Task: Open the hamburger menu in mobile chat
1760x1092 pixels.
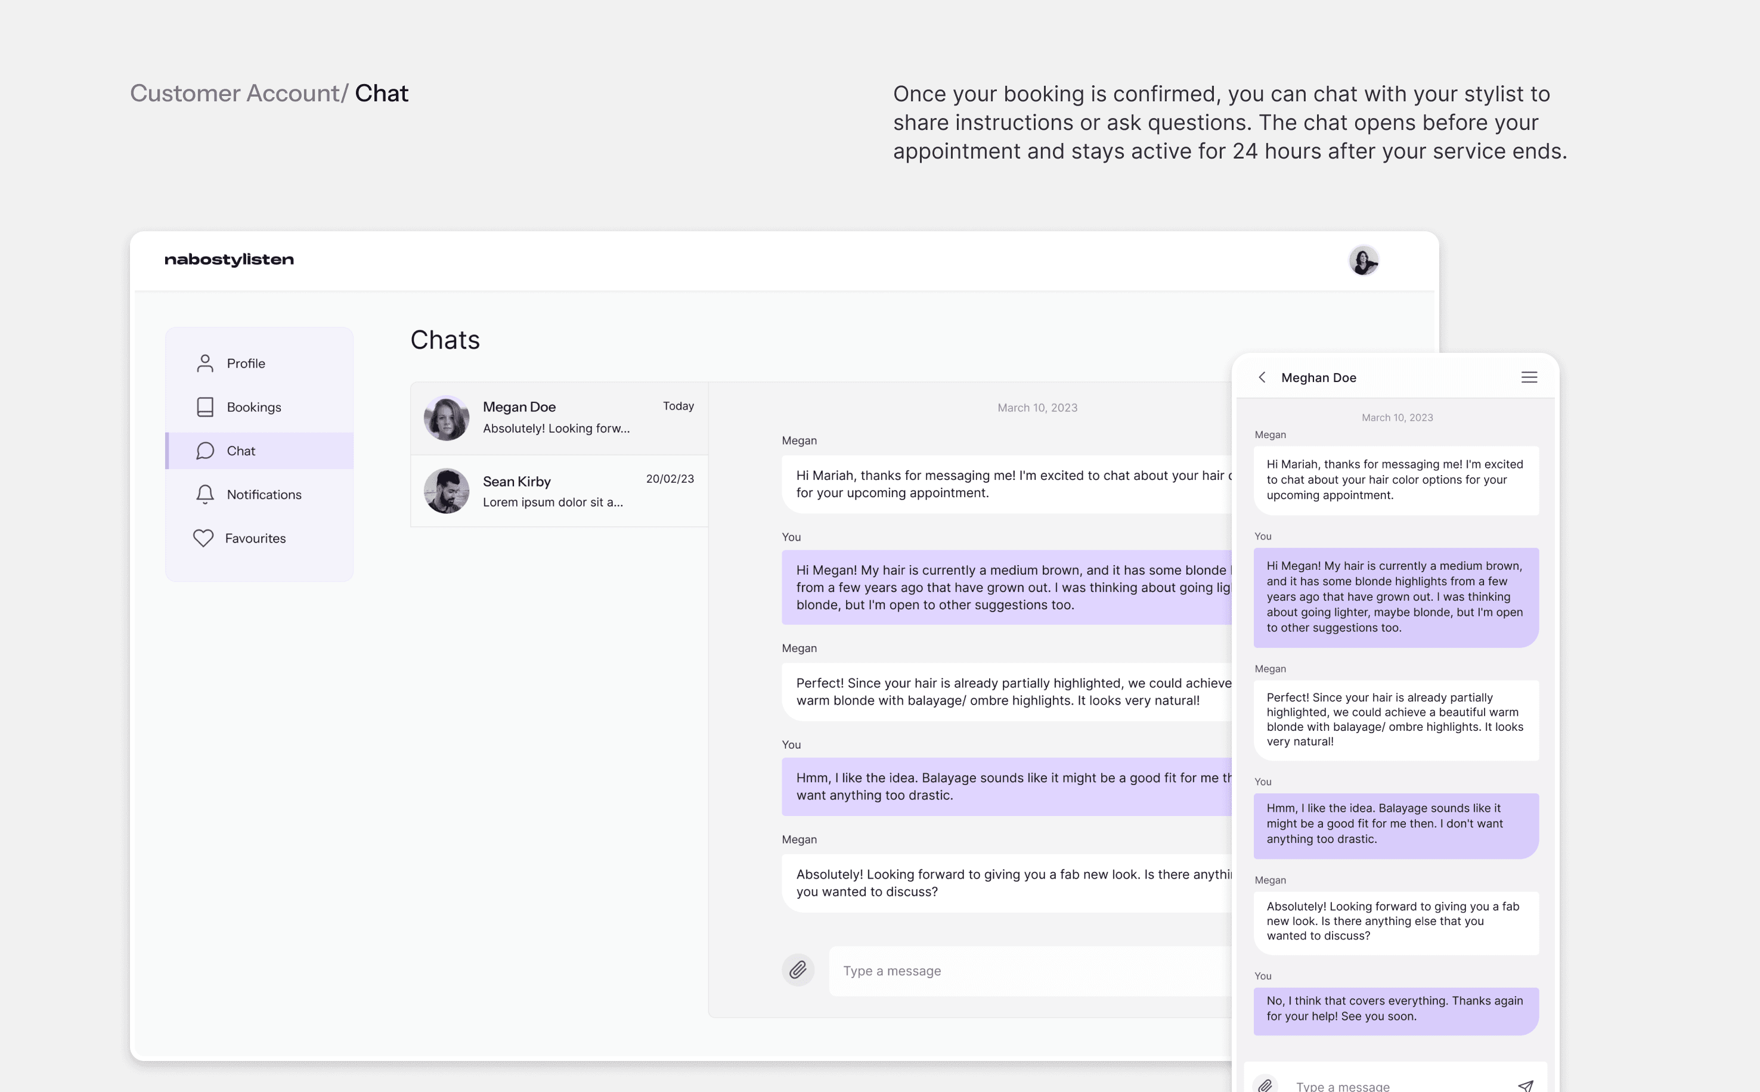Action: [1529, 378]
